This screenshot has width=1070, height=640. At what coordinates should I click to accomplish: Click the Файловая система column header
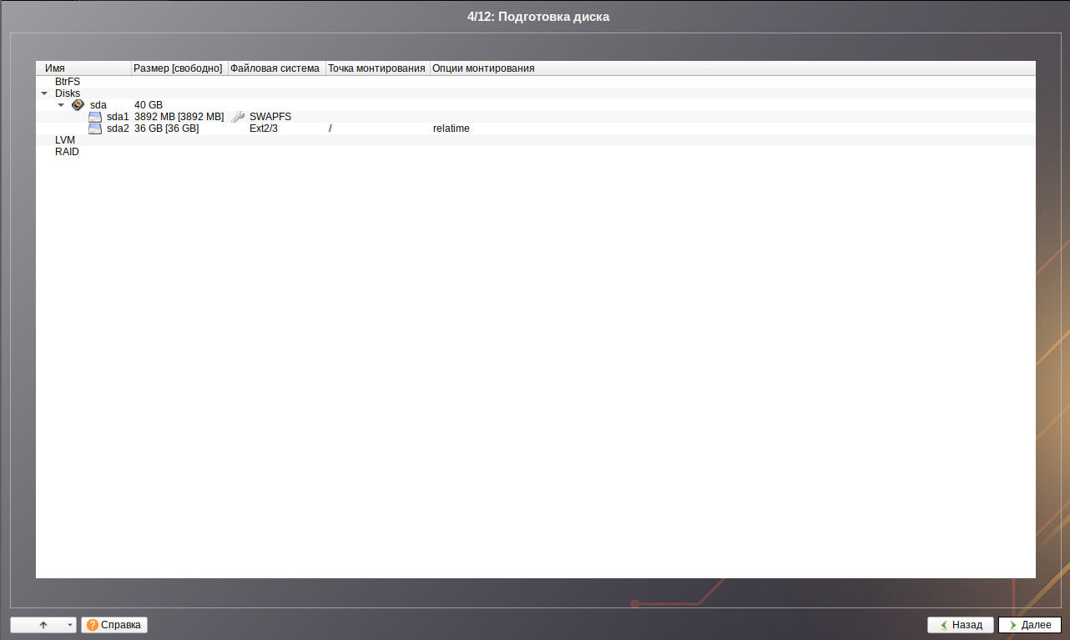[275, 68]
